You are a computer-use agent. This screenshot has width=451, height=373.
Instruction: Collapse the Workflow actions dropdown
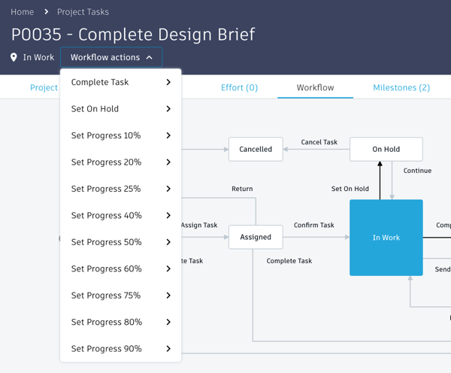point(111,57)
